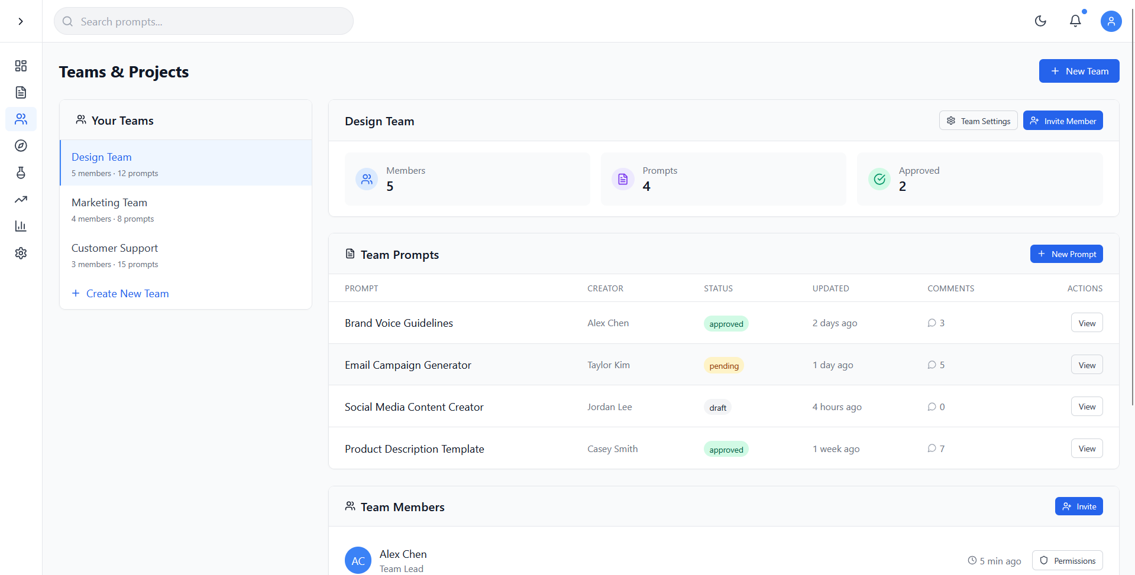View the Brand Voice Guidelines row

[x=1087, y=323]
